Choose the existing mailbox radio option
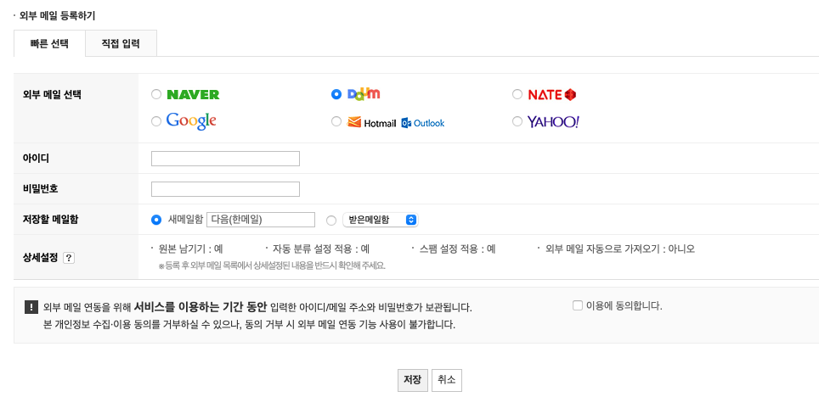Image resolution: width=819 pixels, height=397 pixels. pos(331,221)
